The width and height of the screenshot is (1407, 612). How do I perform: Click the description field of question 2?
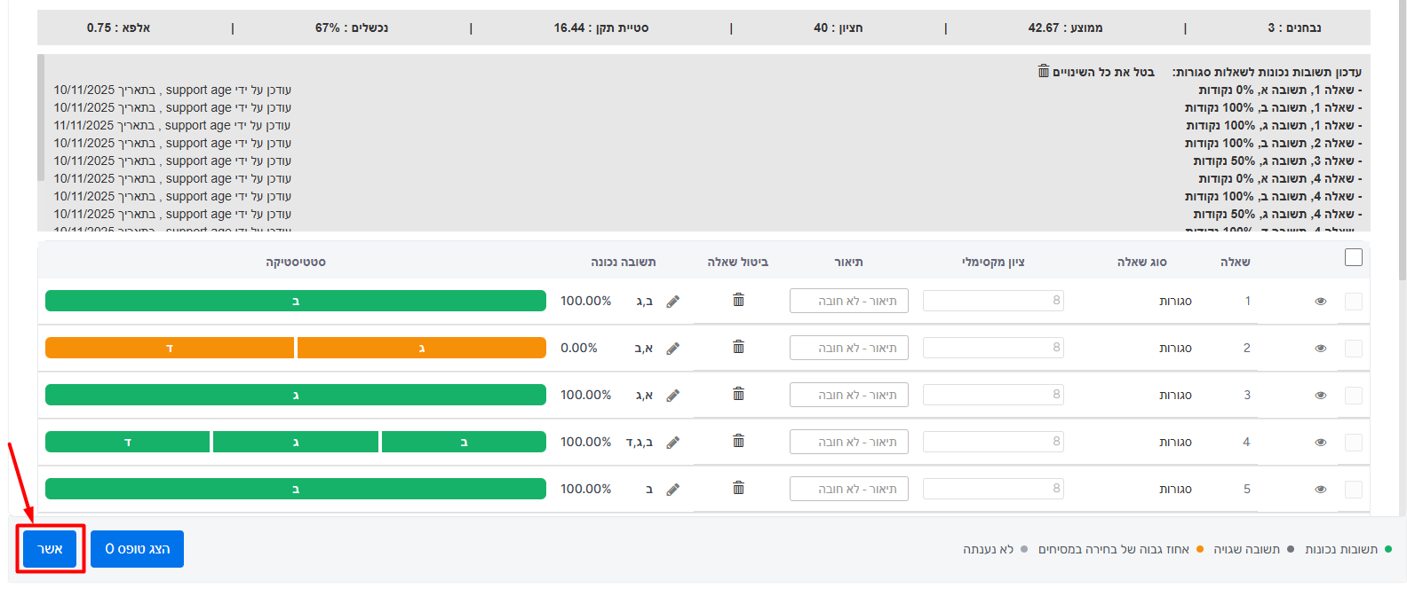[849, 348]
